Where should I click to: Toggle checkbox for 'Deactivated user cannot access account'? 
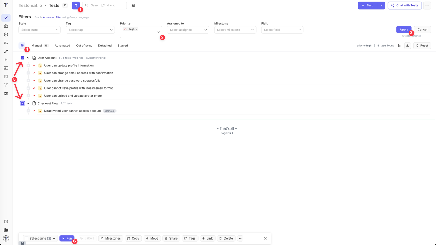click(x=28, y=111)
